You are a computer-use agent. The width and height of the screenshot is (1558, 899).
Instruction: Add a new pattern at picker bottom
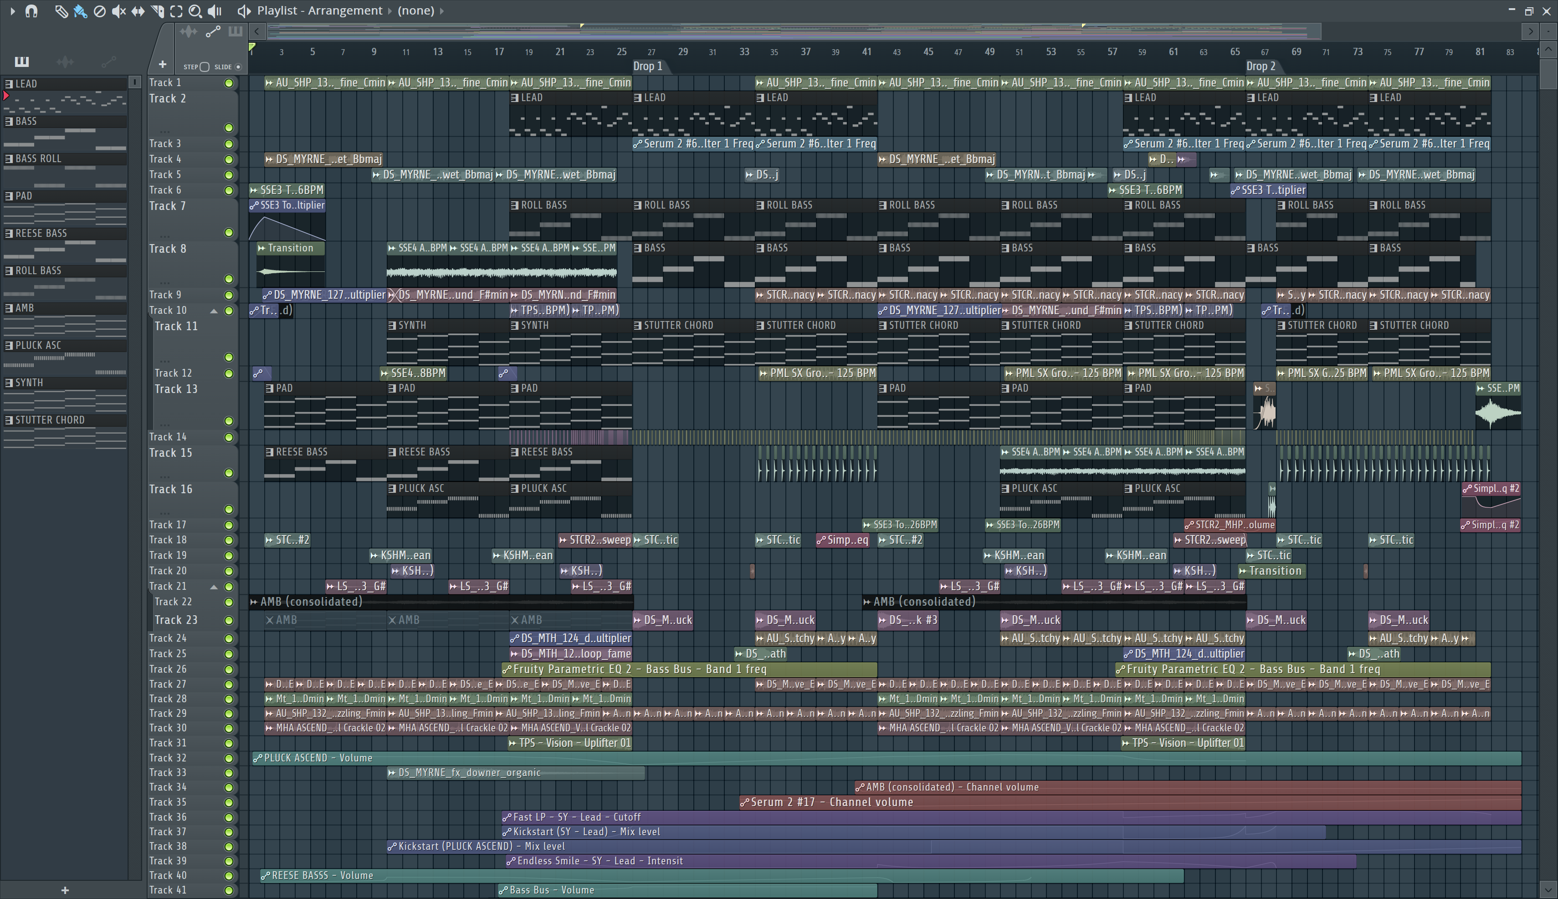[x=65, y=890]
